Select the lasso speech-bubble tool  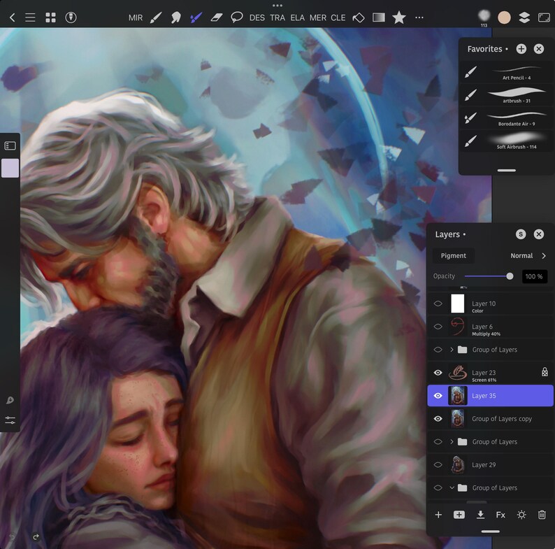[x=236, y=17]
